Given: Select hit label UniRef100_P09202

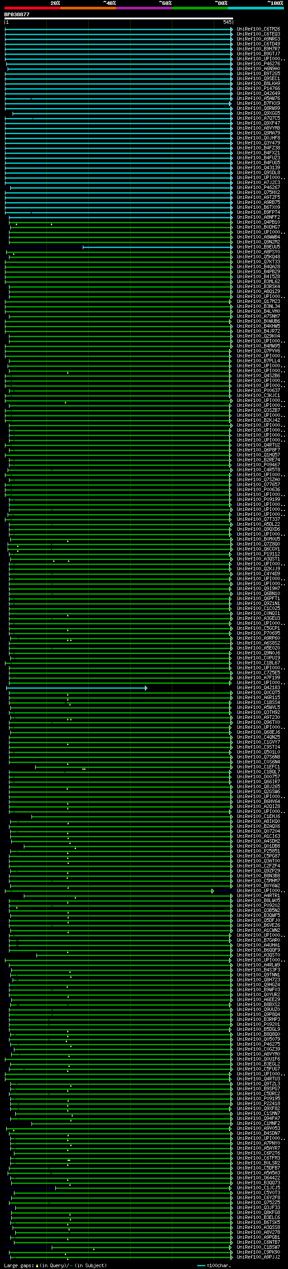Looking at the screenshot, I should [x=258, y=905].
